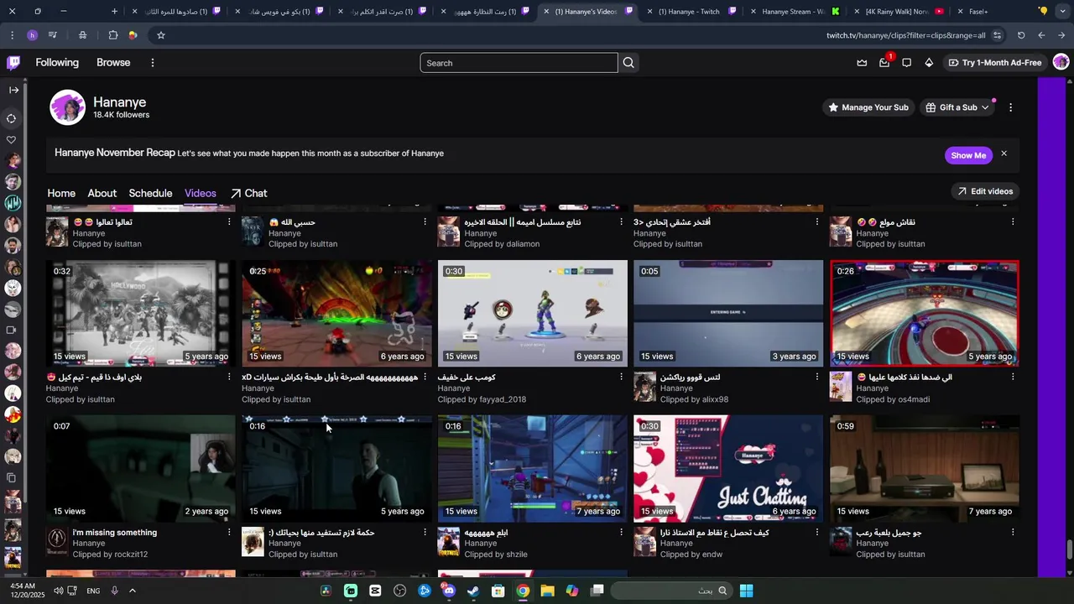The height and width of the screenshot is (604, 1074).
Task: Switch to '4K Rainy Walk' YouTube tab
Action: 896,12
